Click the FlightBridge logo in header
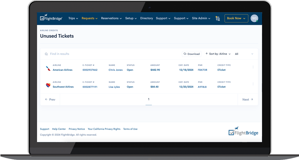 [51, 19]
